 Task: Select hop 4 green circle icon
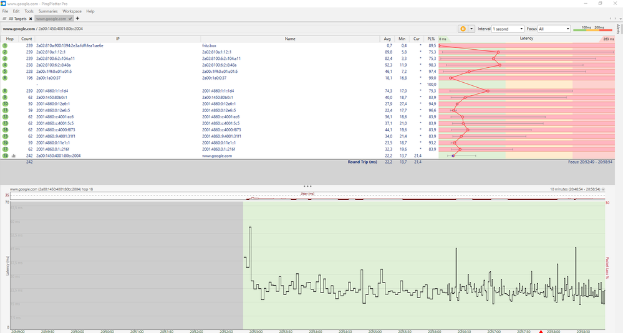[5, 65]
